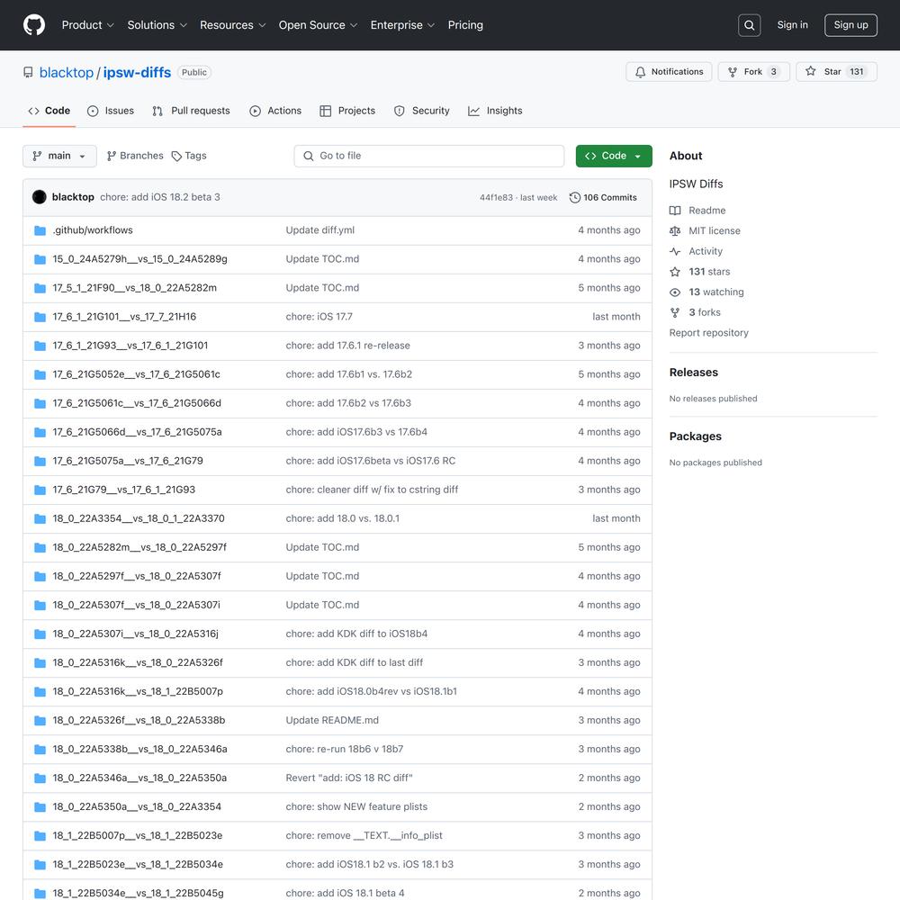Open the Actions tab
The image size is (900, 900).
click(275, 111)
